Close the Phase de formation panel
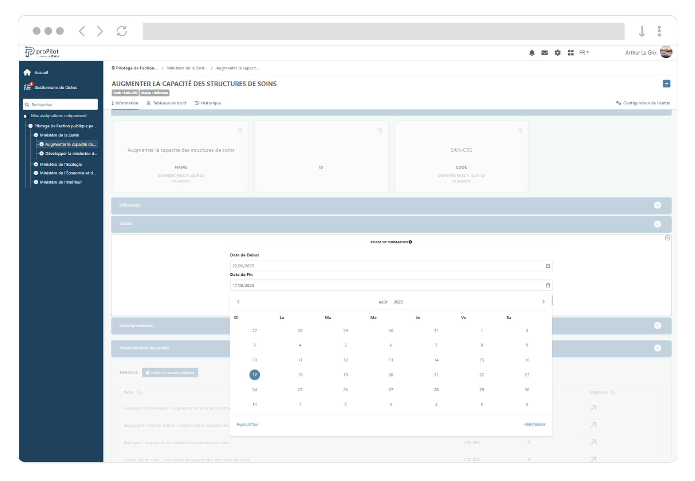Screen dimensions: 695x481 point(667,238)
